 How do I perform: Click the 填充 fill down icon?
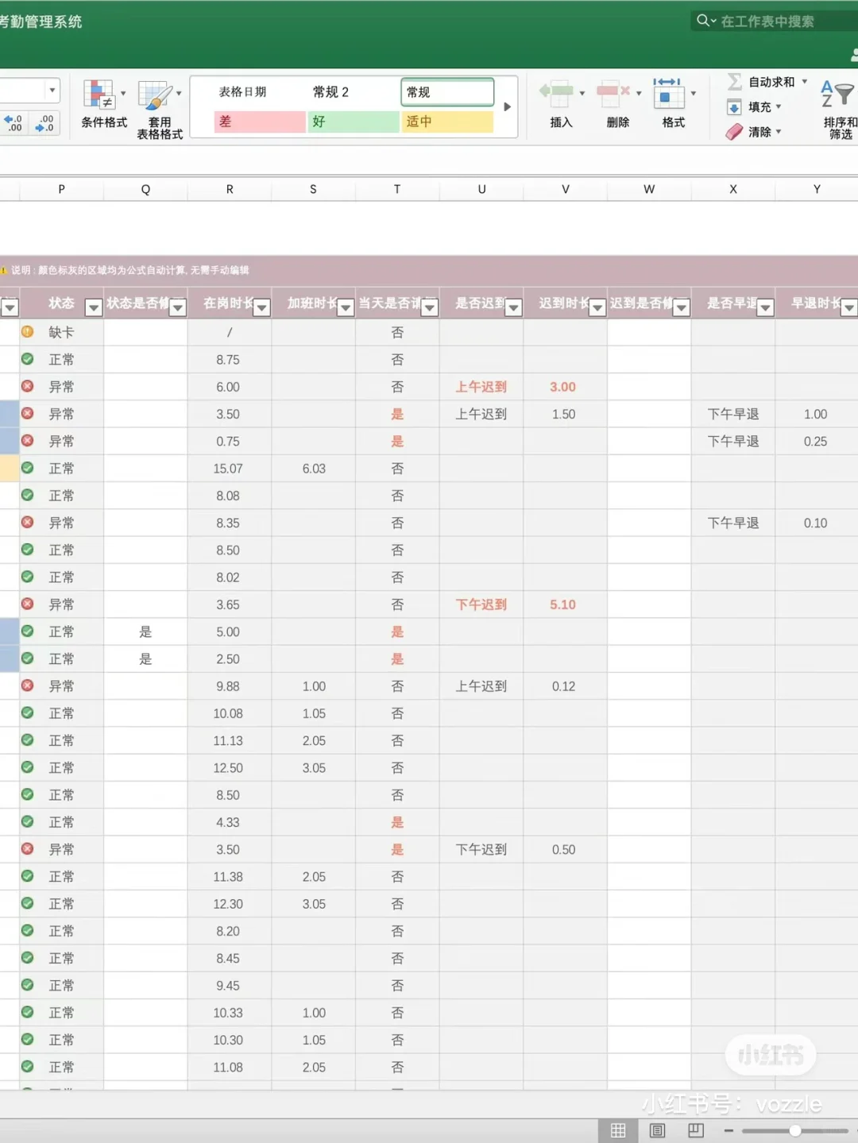[734, 107]
